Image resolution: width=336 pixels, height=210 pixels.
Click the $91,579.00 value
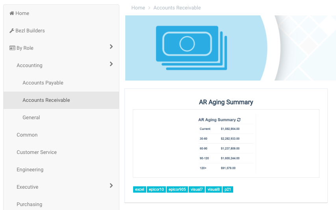228,168
